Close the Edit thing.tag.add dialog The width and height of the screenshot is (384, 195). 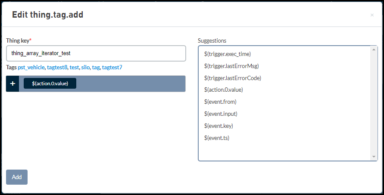coord(372,15)
